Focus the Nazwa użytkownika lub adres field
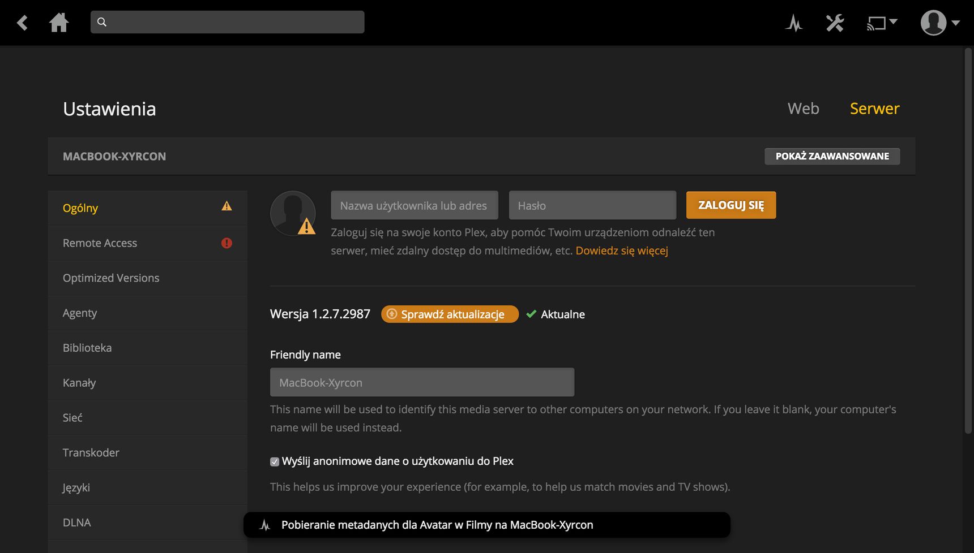Viewport: 974px width, 553px height. [415, 205]
